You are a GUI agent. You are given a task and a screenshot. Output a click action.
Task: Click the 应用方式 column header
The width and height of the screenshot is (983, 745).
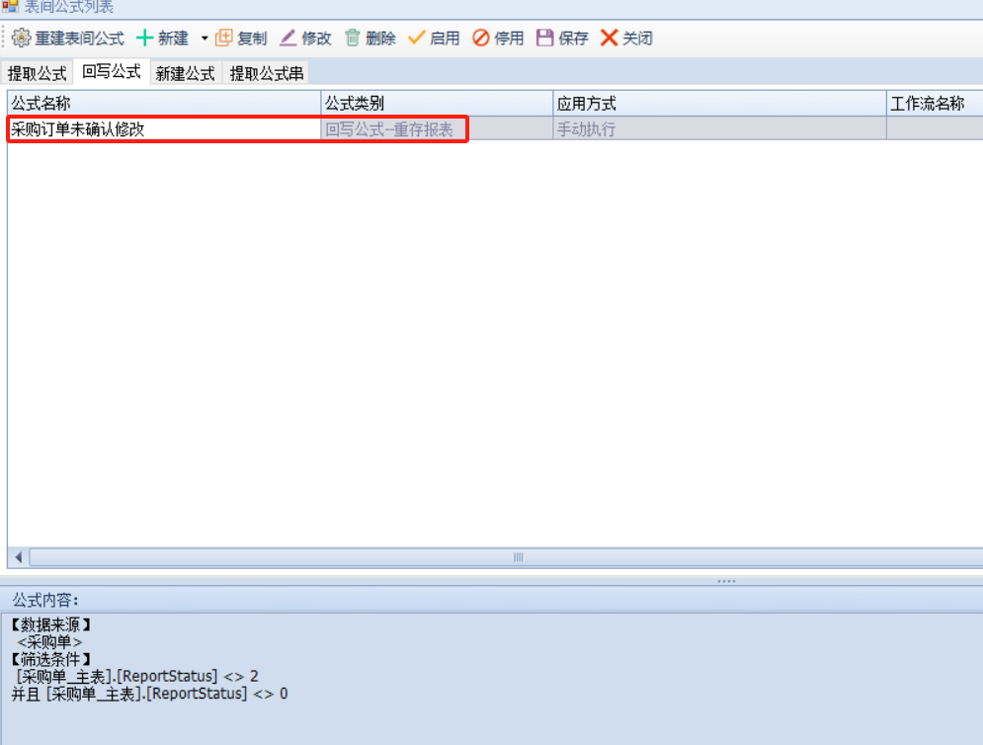tap(719, 103)
